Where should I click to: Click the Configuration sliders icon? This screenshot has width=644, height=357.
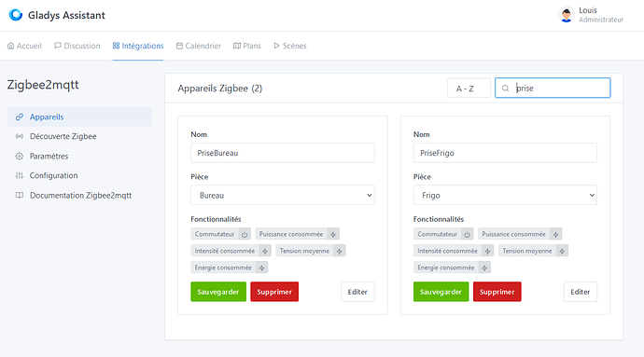(20, 175)
